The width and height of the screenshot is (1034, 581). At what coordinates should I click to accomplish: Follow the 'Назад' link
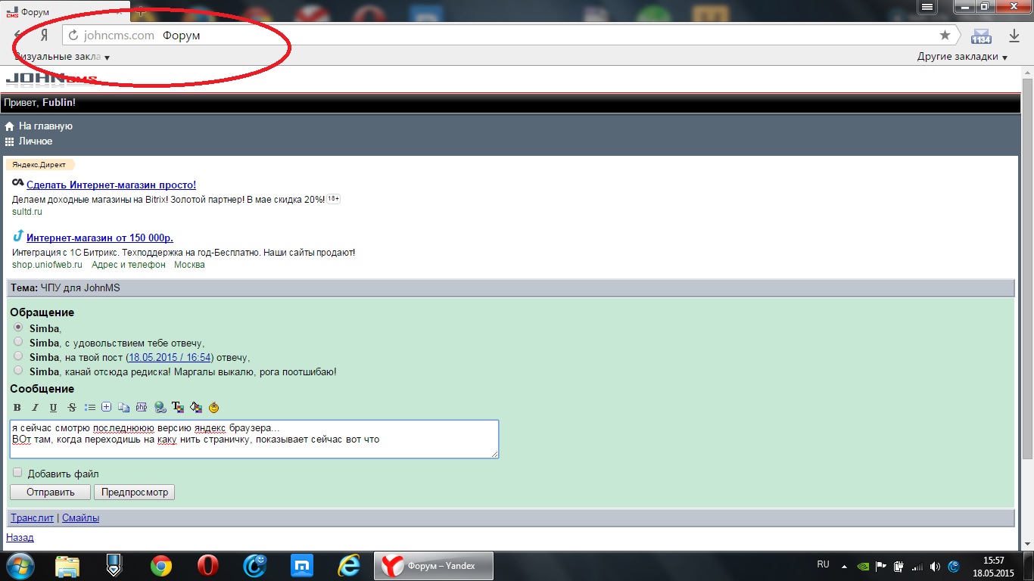20,538
